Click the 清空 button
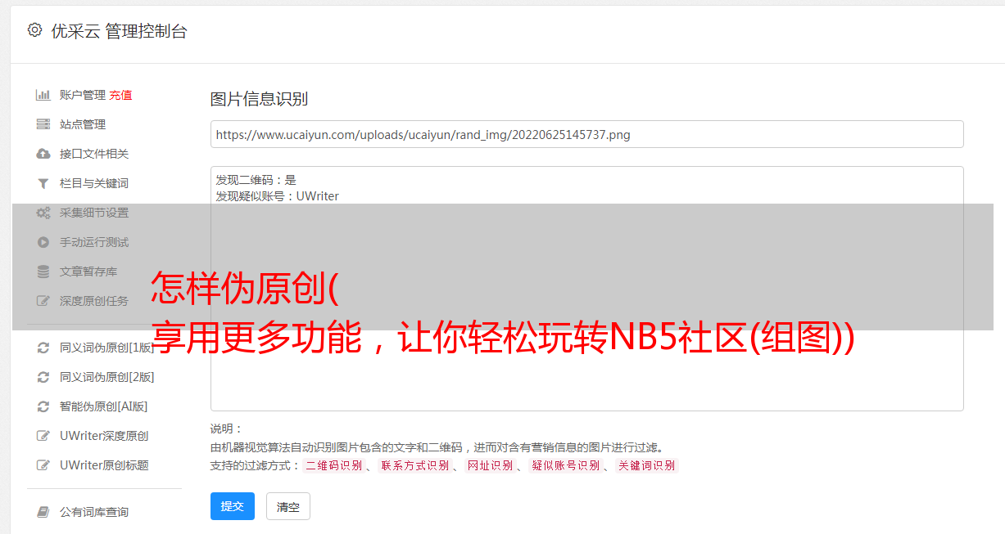The image size is (1005, 534). [288, 506]
